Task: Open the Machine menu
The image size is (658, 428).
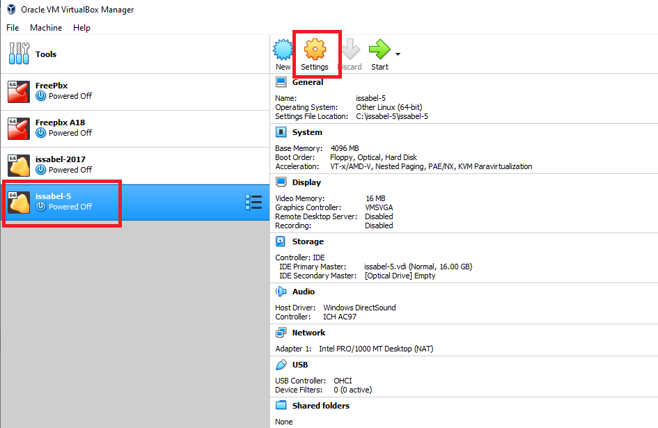Action: tap(46, 28)
